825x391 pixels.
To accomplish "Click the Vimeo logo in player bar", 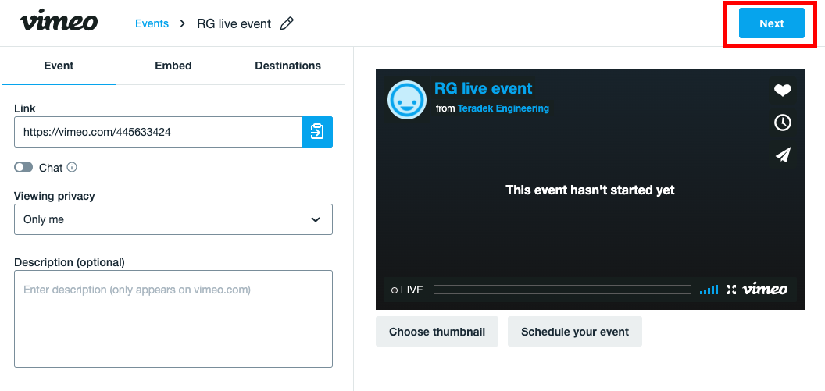I will pos(765,290).
